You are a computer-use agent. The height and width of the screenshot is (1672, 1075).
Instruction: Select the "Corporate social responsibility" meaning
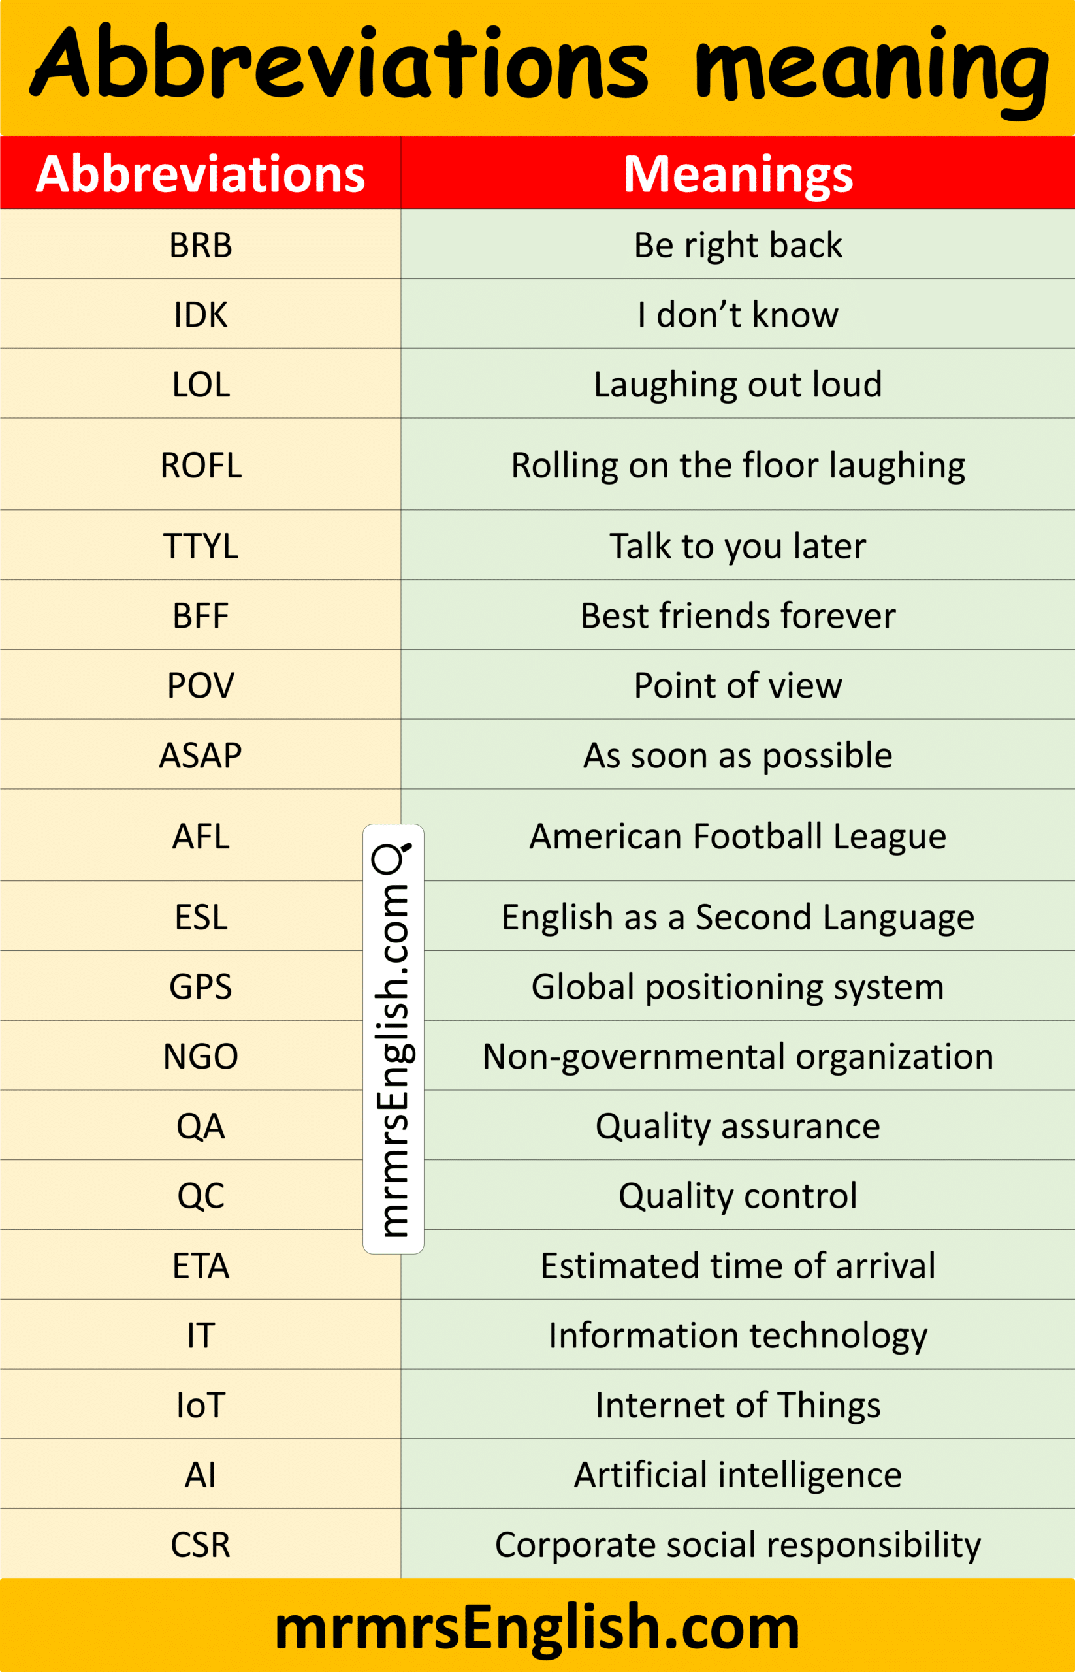pyautogui.click(x=738, y=1544)
